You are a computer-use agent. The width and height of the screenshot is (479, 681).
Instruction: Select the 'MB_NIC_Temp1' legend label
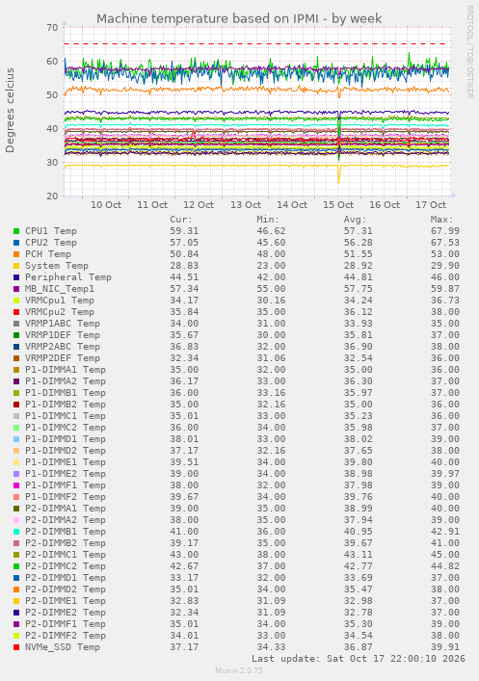[x=60, y=289]
